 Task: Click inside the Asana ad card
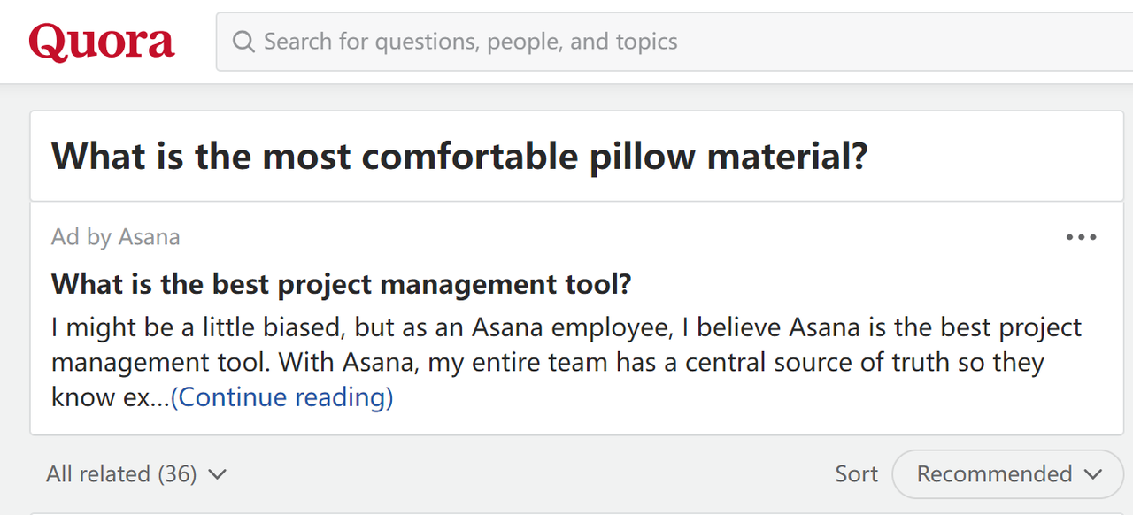click(566, 319)
